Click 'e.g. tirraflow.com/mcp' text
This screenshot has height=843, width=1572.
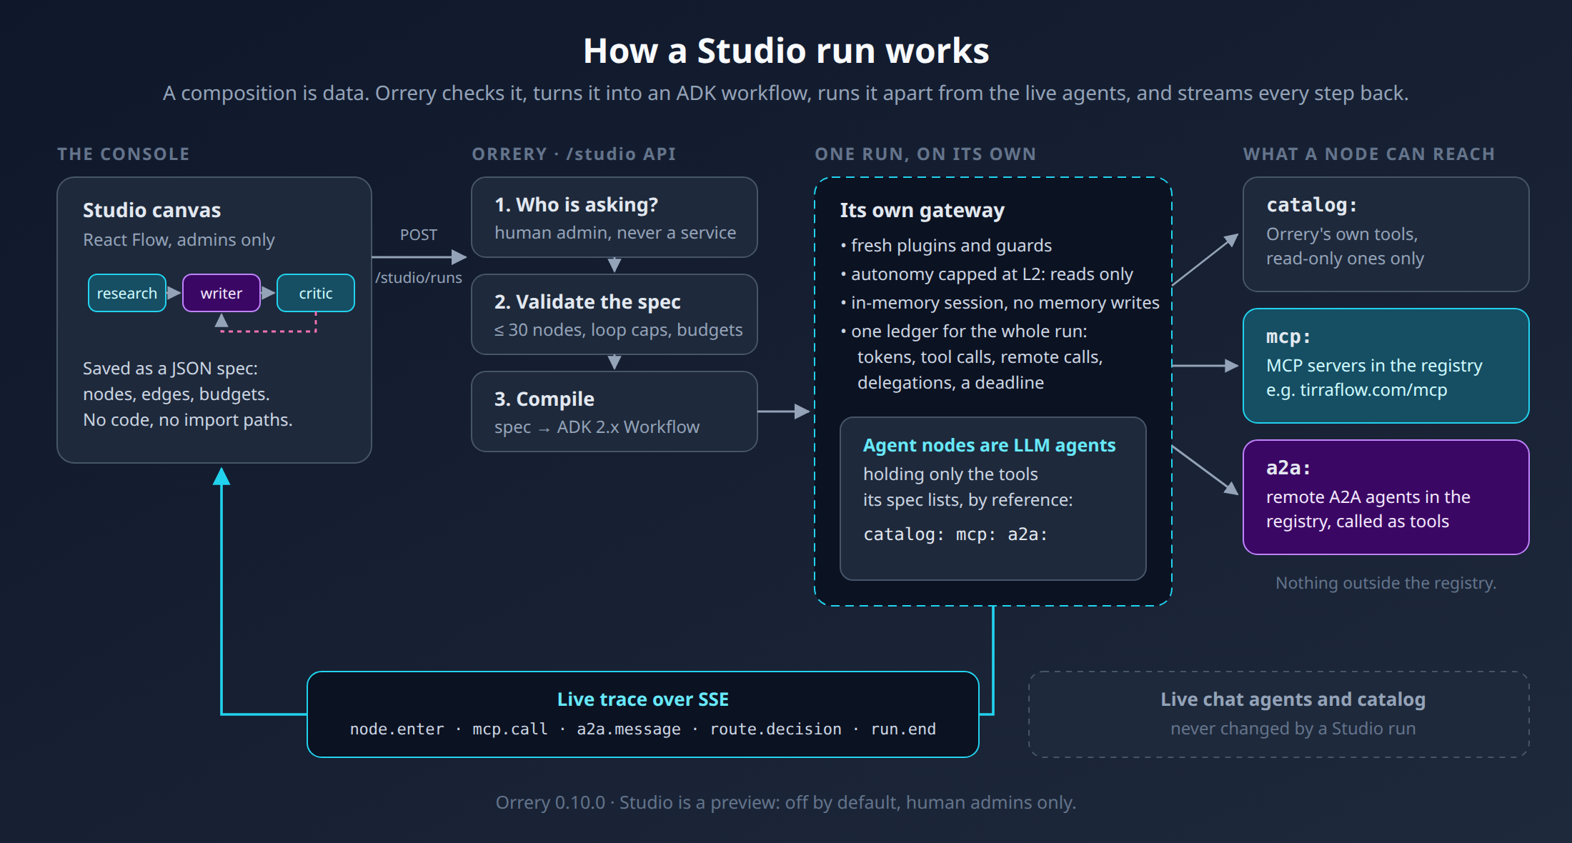tap(1357, 390)
